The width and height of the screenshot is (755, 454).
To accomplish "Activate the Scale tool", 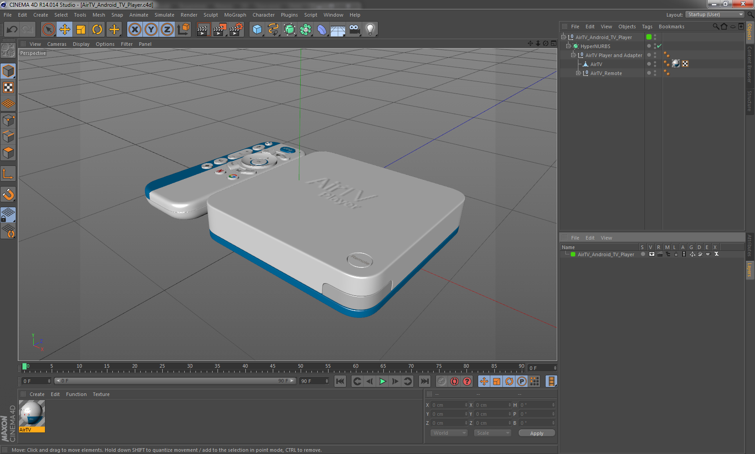I will coord(81,30).
